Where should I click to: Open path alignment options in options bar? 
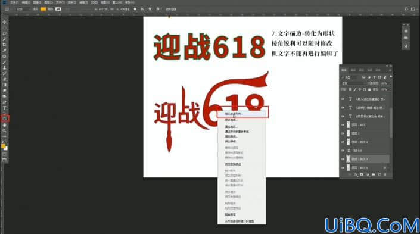point(142,9)
